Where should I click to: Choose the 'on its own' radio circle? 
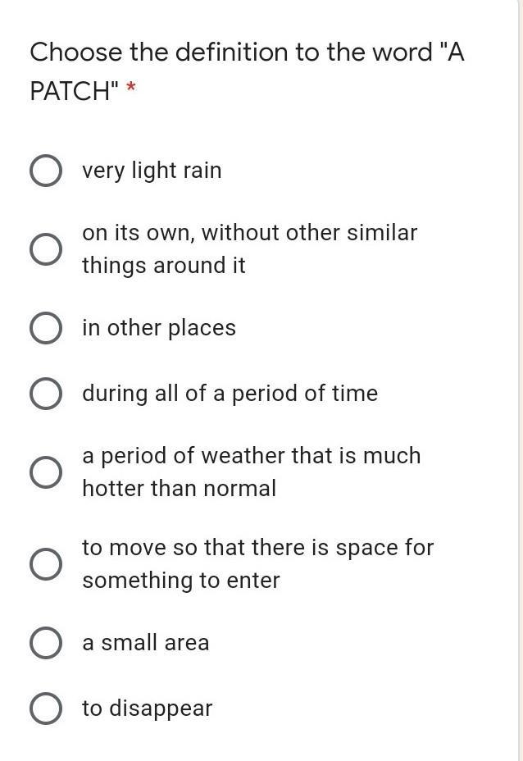[x=46, y=249]
